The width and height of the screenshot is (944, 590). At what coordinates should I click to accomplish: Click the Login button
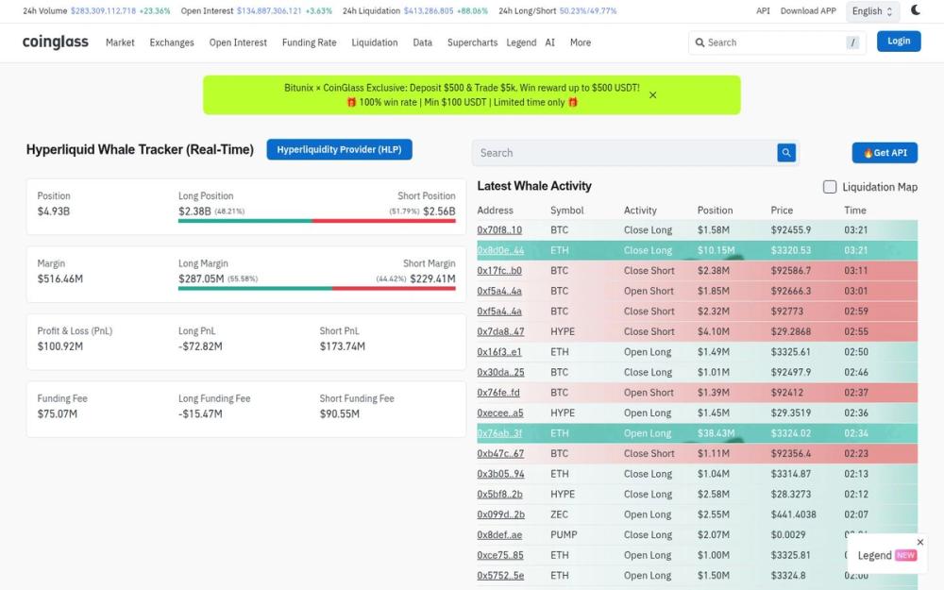[899, 41]
